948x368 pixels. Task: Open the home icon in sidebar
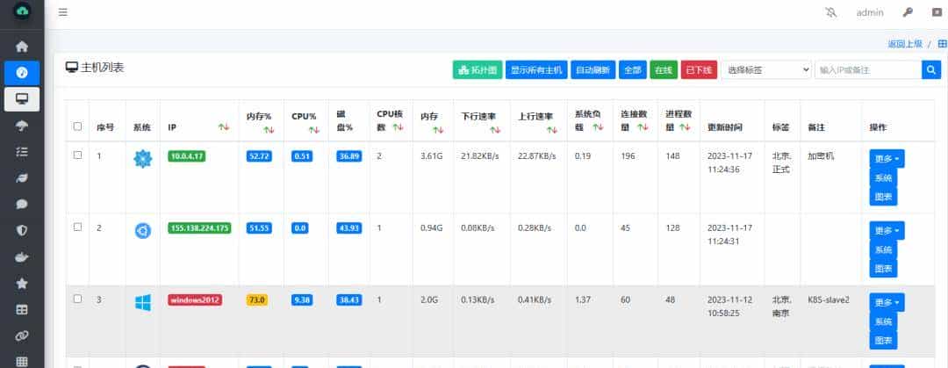[22, 47]
